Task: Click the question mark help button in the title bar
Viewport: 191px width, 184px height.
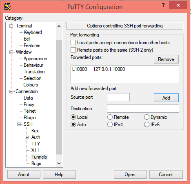Action: 163,5
